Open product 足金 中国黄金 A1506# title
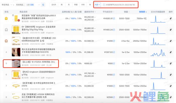 [x=38, y=96]
